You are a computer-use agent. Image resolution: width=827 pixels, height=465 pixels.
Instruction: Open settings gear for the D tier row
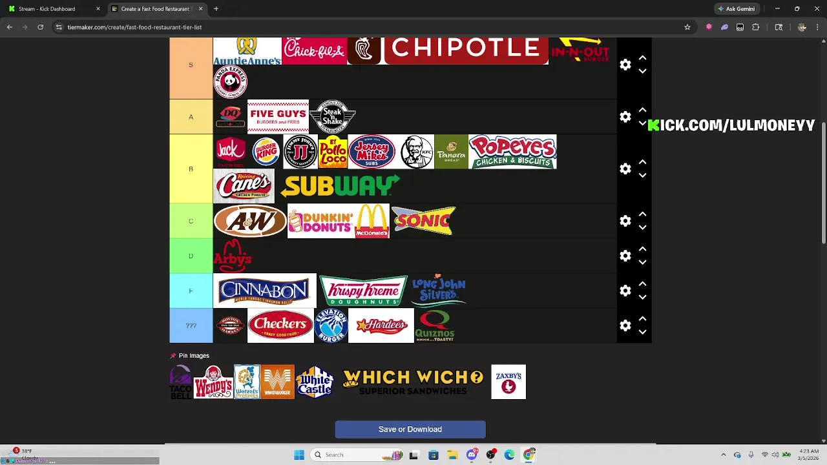coord(625,256)
